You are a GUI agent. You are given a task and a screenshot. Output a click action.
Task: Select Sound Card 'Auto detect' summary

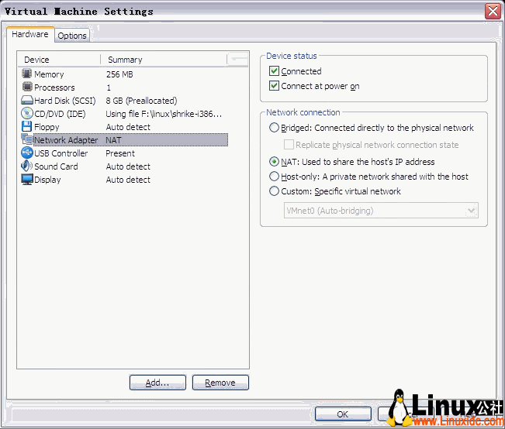coord(128,166)
